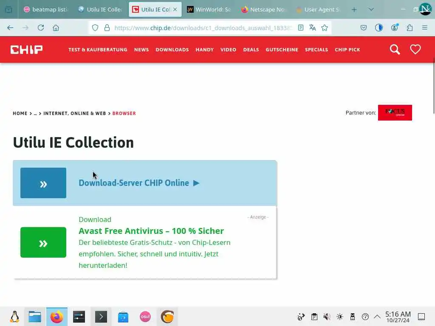Viewport: 435px width, 326px height.
Task: Expand collapsed breadcrumb ellipsis
Action: (35, 113)
